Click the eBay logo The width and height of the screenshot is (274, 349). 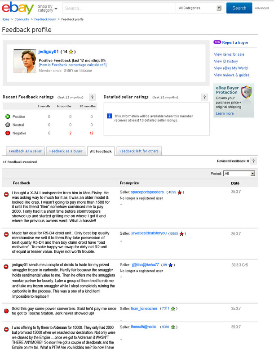tap(18, 8)
